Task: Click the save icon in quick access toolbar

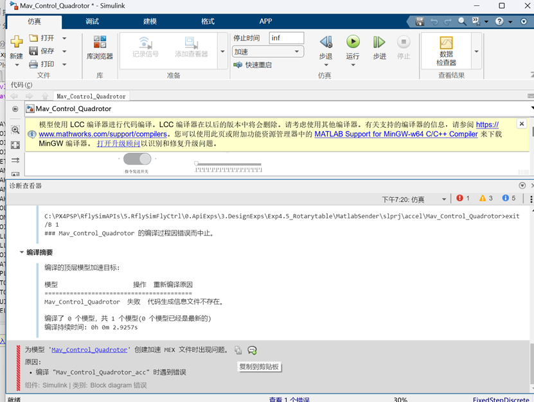Action: click(x=420, y=21)
